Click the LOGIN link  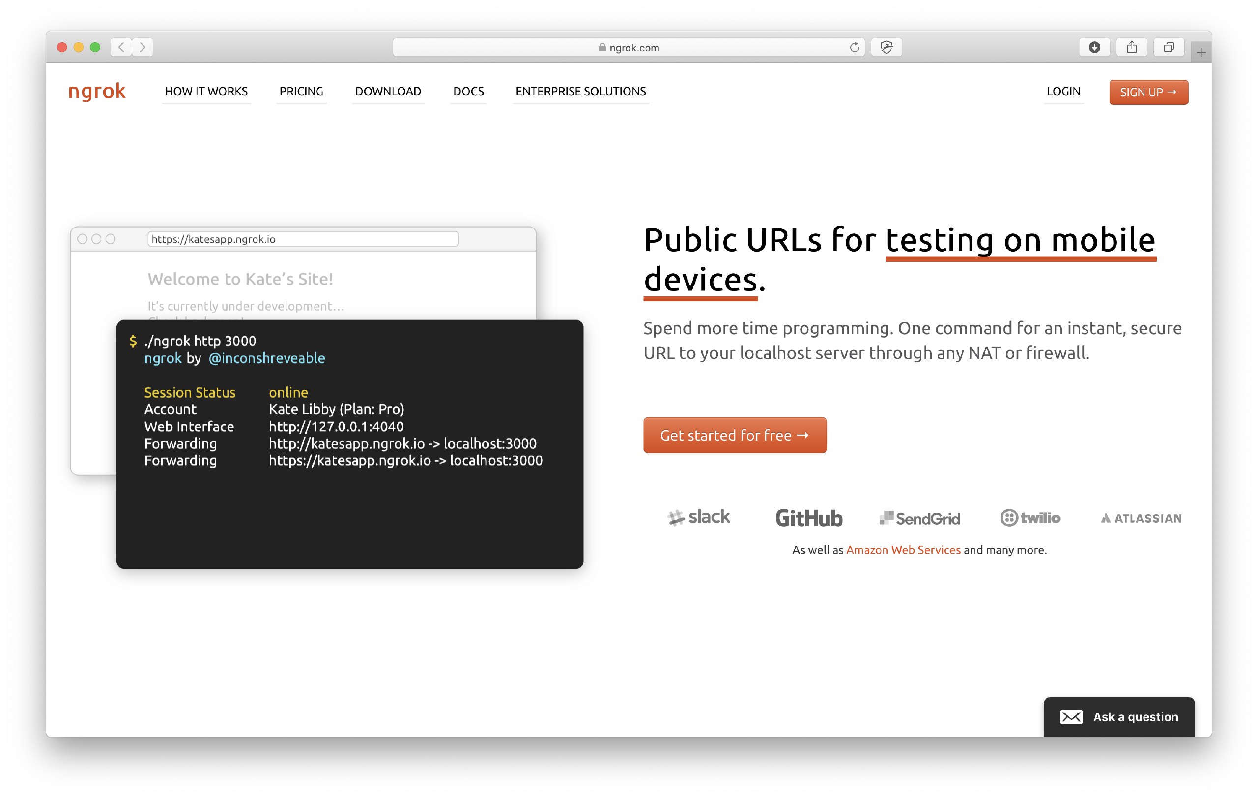point(1064,92)
